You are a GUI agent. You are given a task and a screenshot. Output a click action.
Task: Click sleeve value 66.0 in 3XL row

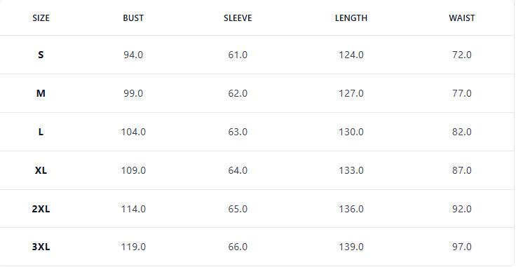point(238,247)
